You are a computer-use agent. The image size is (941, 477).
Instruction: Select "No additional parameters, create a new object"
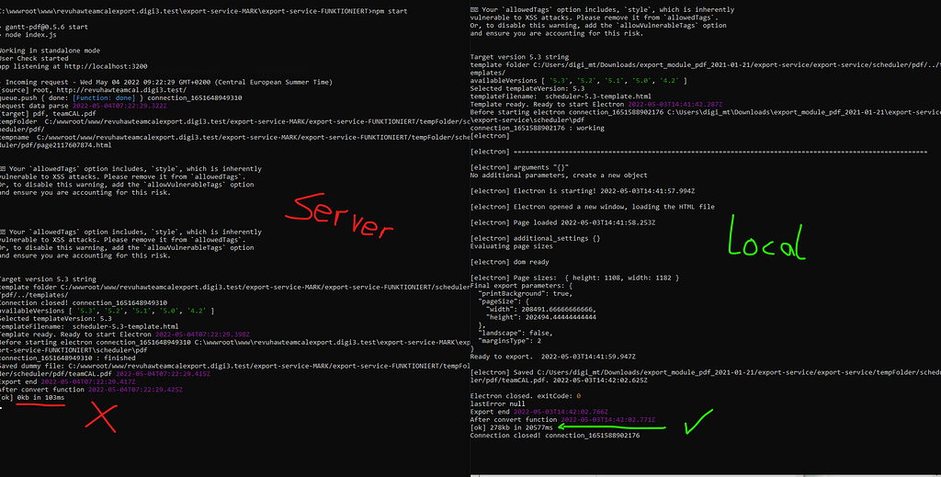pos(559,176)
